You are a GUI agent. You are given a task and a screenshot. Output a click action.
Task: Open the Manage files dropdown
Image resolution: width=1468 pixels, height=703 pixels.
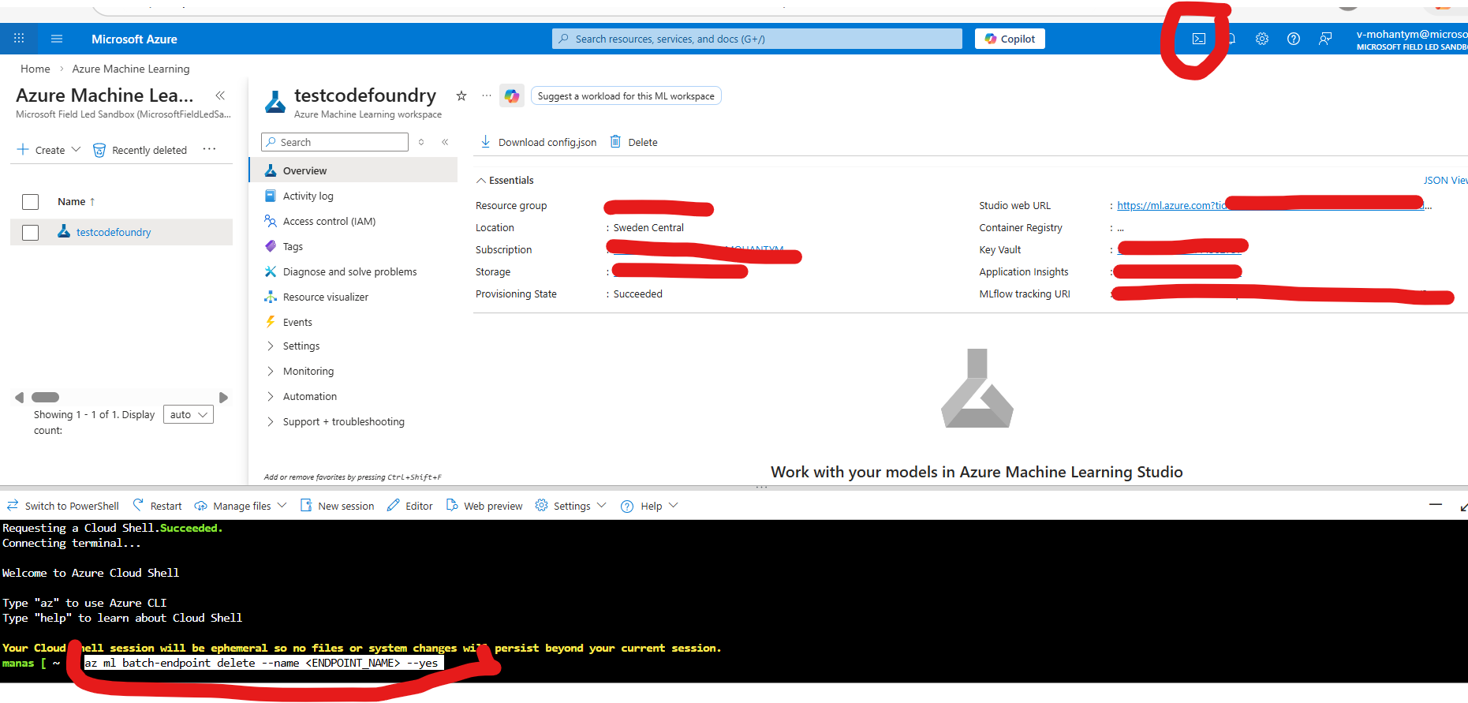tap(241, 506)
